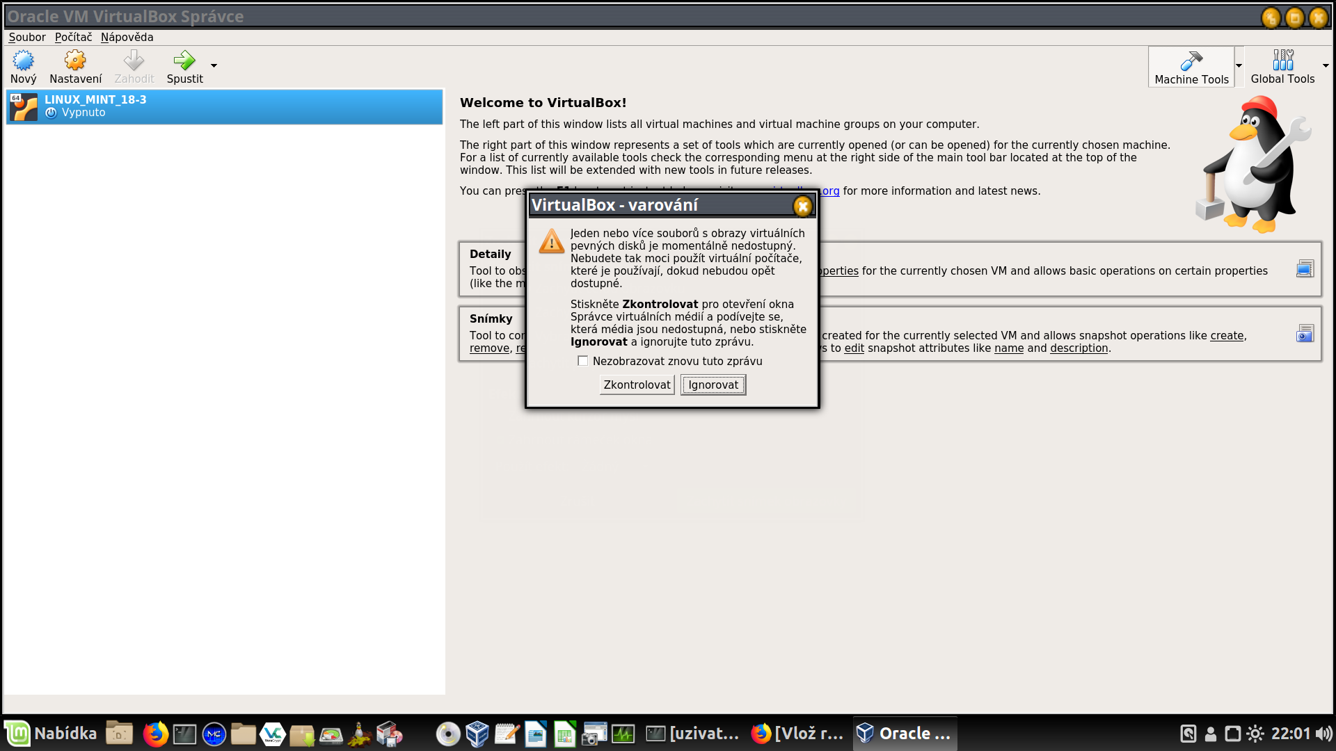Switch to the [Vlož r... Firefox window

(x=797, y=734)
